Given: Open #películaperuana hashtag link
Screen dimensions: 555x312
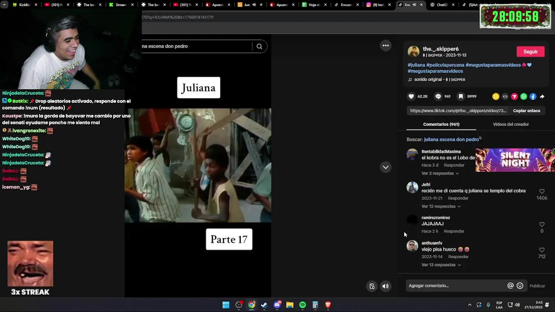Looking at the screenshot, I should tap(445, 65).
